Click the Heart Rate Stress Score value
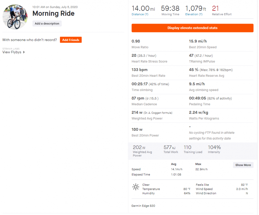This screenshot has width=259, height=215. 134,55
